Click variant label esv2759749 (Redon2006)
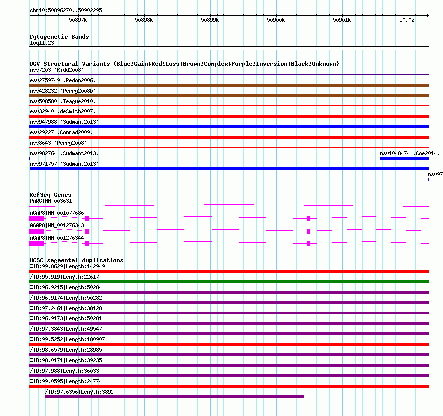 (63, 80)
